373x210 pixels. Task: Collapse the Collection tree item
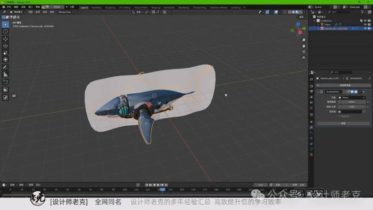point(315,21)
